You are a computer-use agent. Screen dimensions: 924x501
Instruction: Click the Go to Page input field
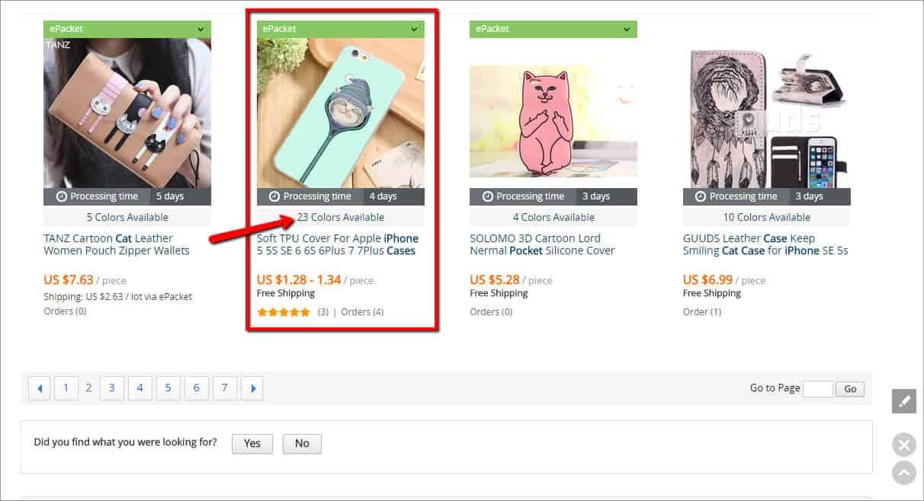pos(818,389)
